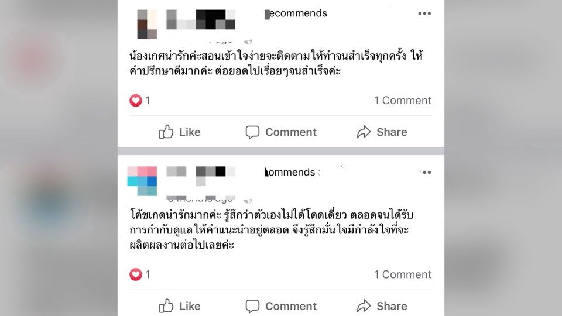Tap the Like label on the first review
Image resolution: width=562 pixels, height=316 pixels.
click(x=190, y=132)
